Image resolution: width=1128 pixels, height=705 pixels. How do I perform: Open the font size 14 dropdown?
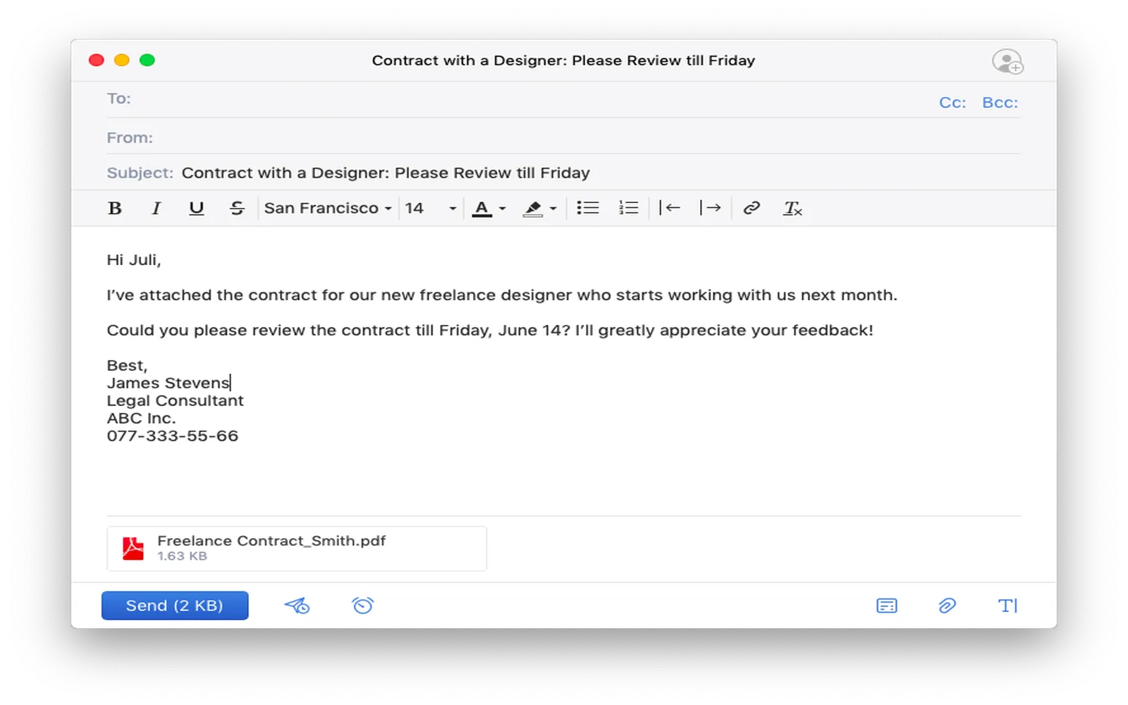coord(431,208)
